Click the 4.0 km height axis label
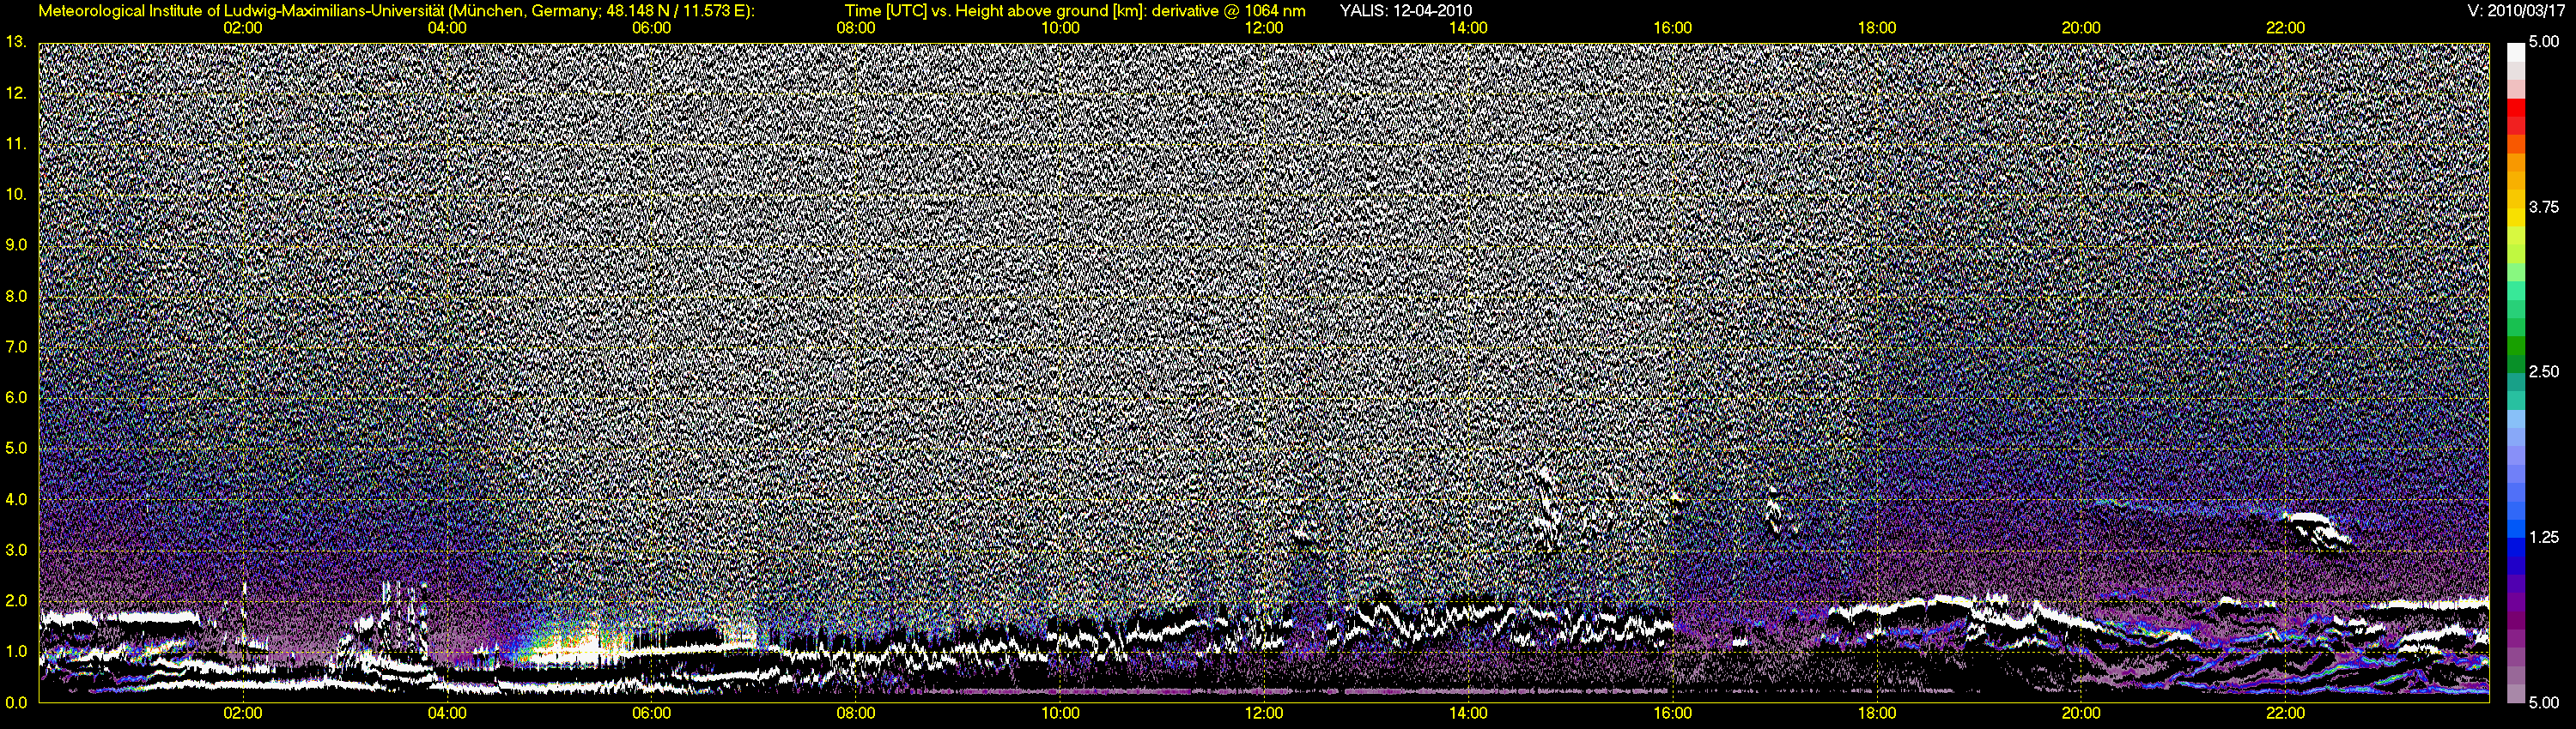The width and height of the screenshot is (2576, 729). point(16,499)
